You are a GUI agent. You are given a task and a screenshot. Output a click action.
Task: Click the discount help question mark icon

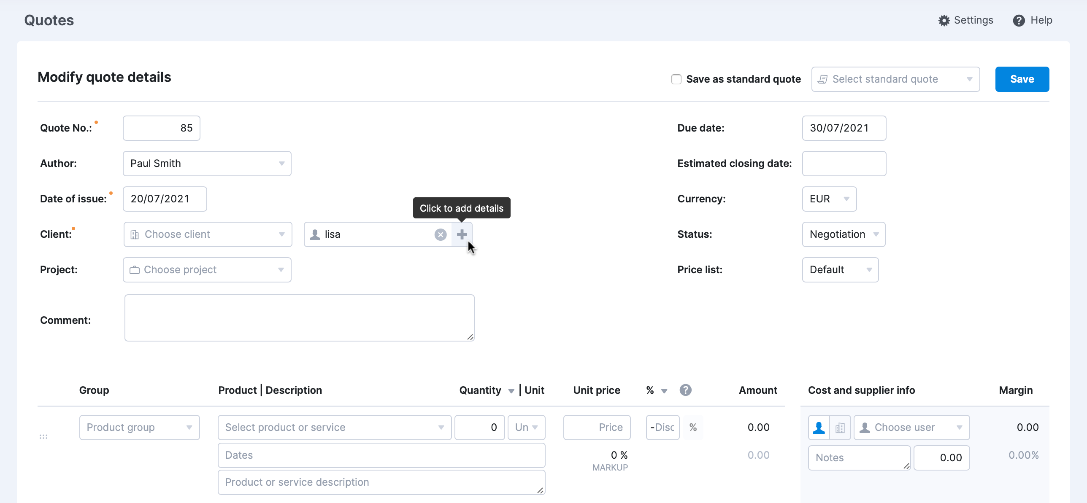(x=685, y=390)
